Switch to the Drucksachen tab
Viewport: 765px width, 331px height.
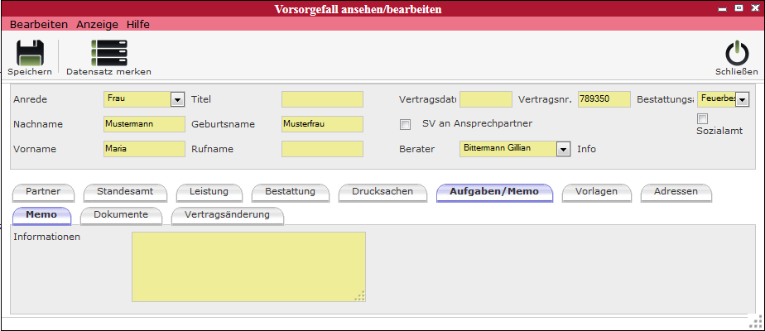click(x=382, y=192)
